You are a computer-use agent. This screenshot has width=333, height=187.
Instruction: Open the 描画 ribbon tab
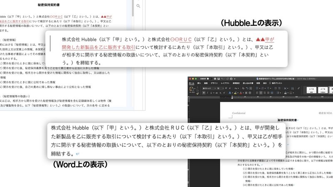(206, 84)
